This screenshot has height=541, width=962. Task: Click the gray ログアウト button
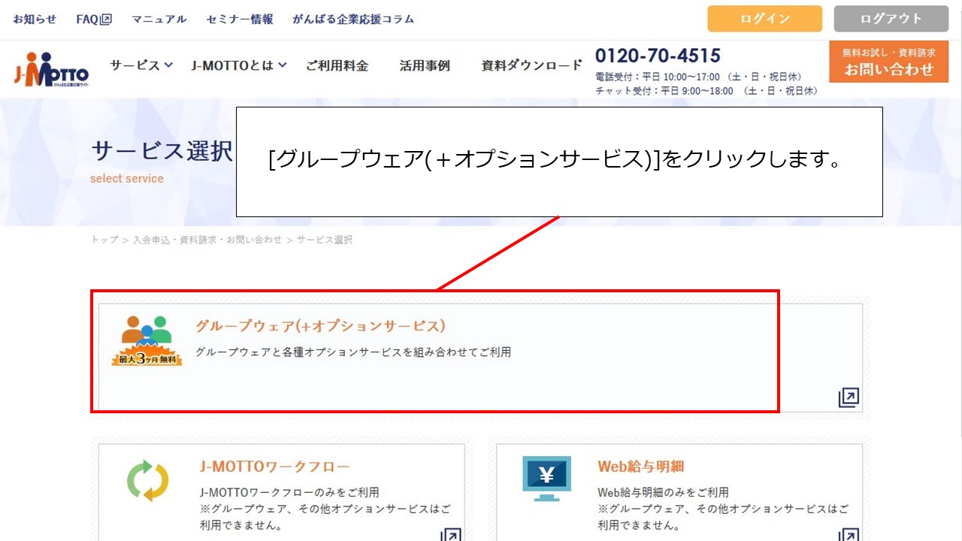tap(891, 19)
